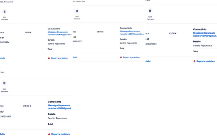217x140 pixels.
Task: Open Message Repunante link in 16,00 € transaction
Action: coord(58,32)
